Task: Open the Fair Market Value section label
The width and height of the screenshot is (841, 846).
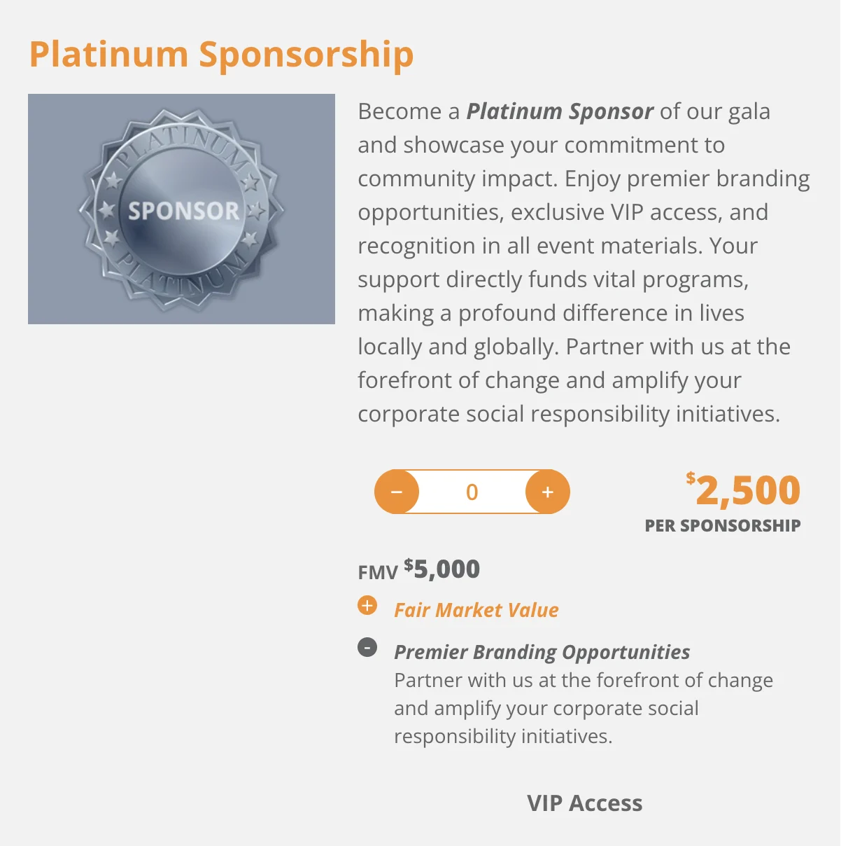Action: pyautogui.click(x=476, y=610)
